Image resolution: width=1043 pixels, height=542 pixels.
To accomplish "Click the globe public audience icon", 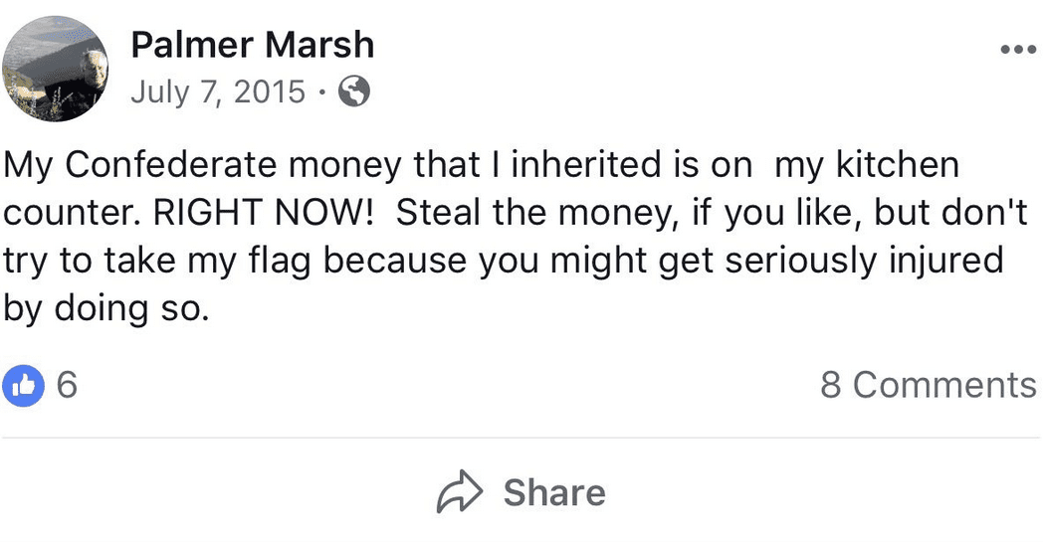I will pos(354,92).
